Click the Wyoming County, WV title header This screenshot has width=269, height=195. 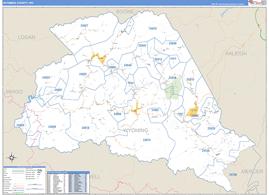pyautogui.click(x=18, y=3)
